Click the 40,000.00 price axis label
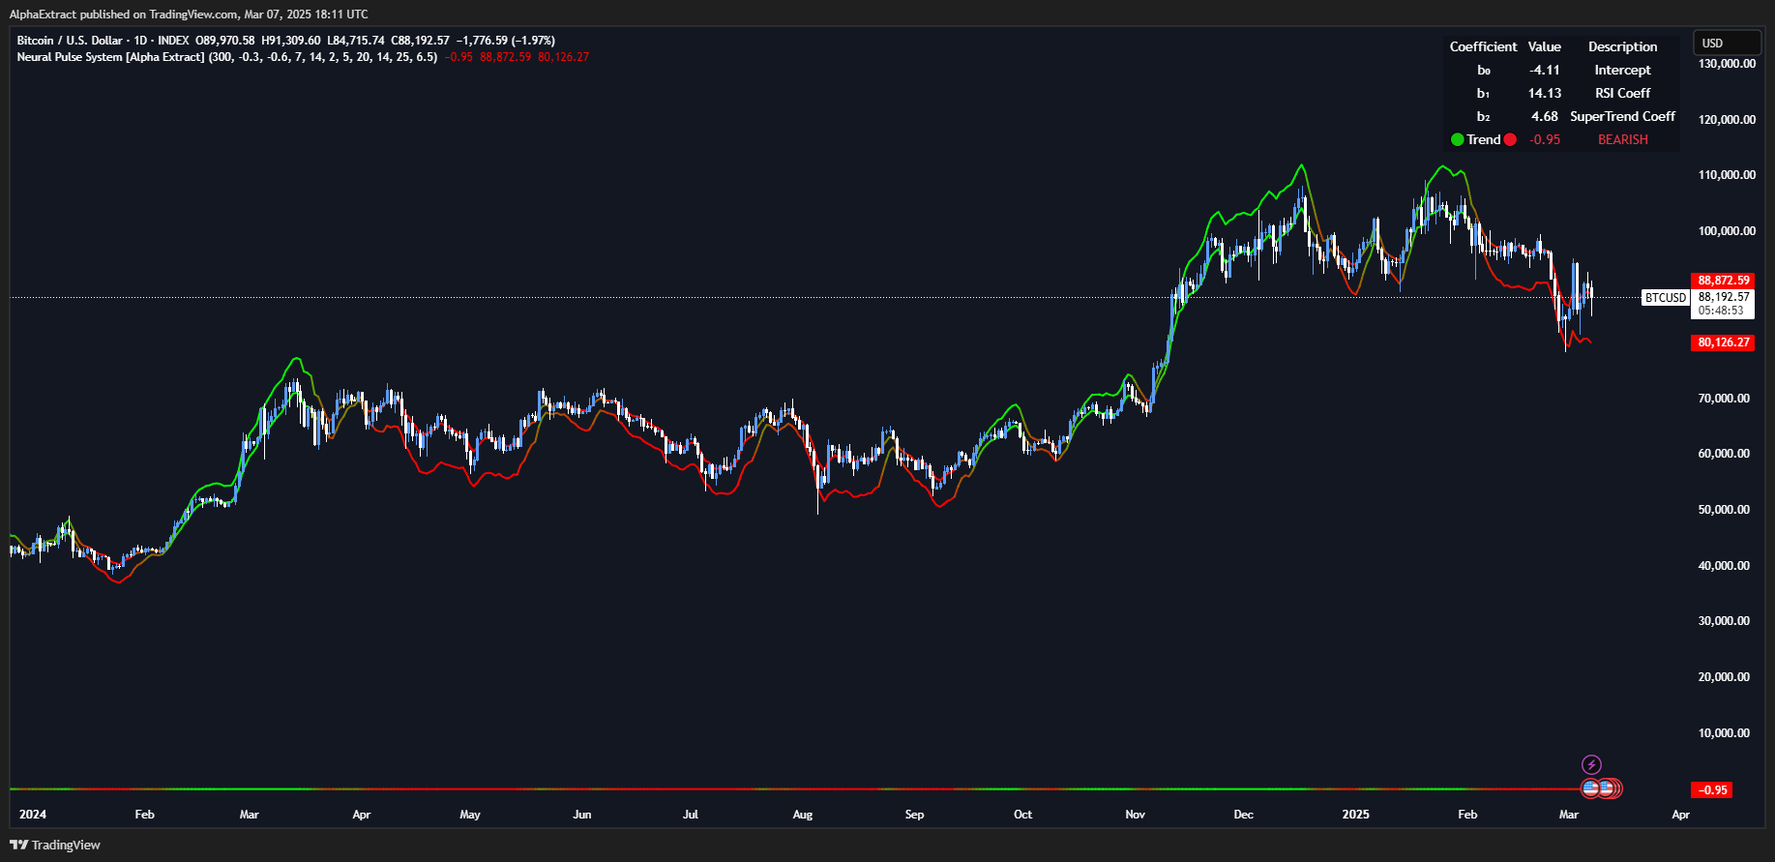The image size is (1775, 862). pyautogui.click(x=1724, y=566)
